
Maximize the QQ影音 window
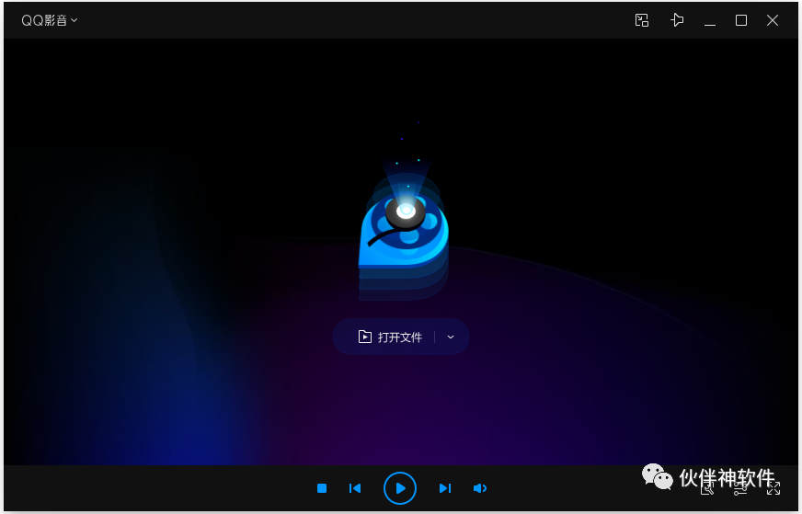pos(740,20)
